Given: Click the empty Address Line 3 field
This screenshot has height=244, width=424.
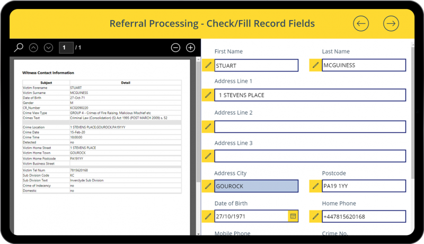Looking at the screenshot, I should (310, 156).
